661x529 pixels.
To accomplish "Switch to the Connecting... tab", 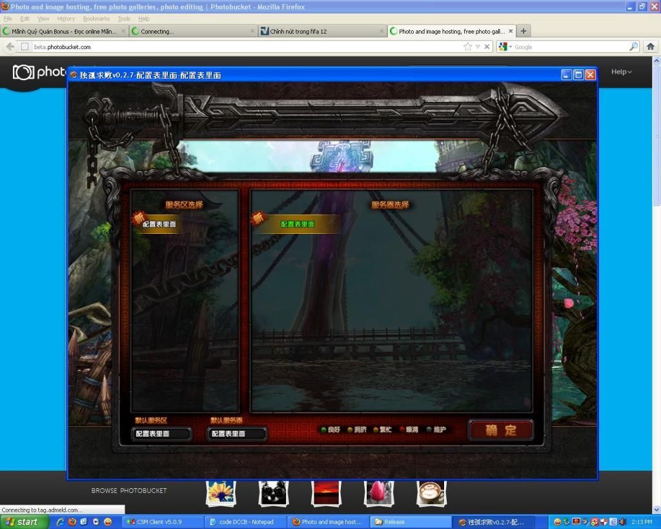I will point(194,31).
